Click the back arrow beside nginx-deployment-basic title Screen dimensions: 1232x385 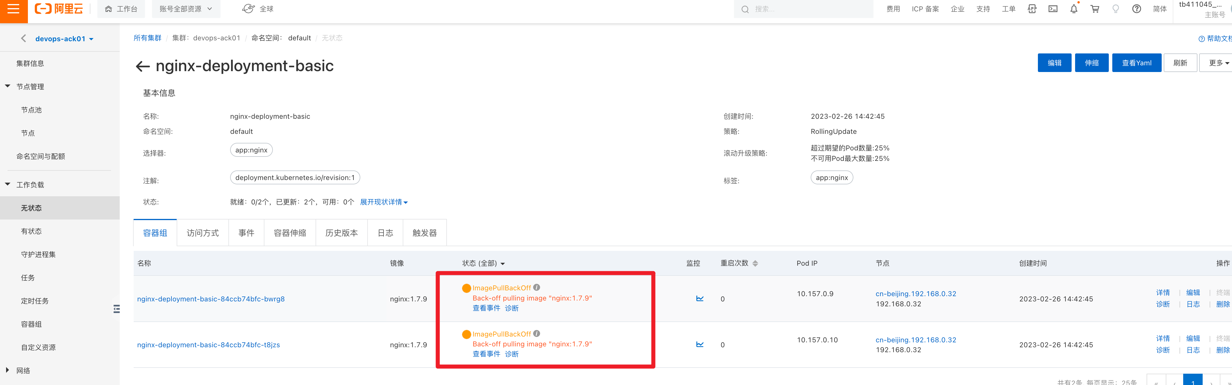coord(142,66)
